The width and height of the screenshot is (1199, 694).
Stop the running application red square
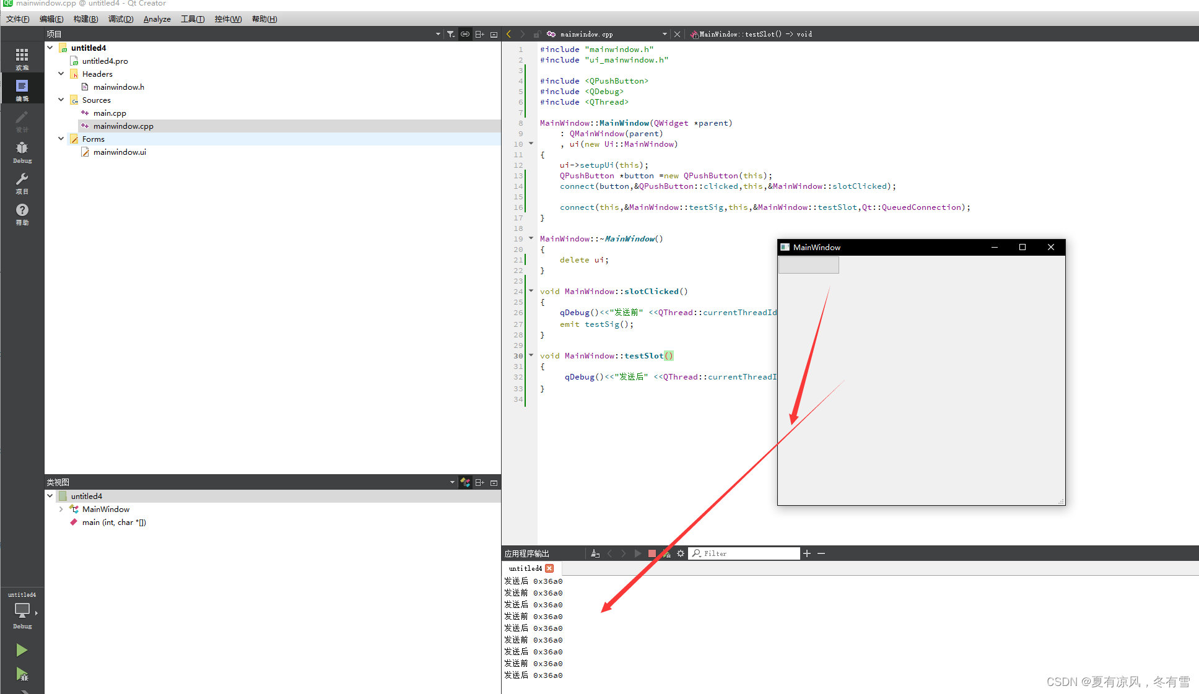click(652, 553)
